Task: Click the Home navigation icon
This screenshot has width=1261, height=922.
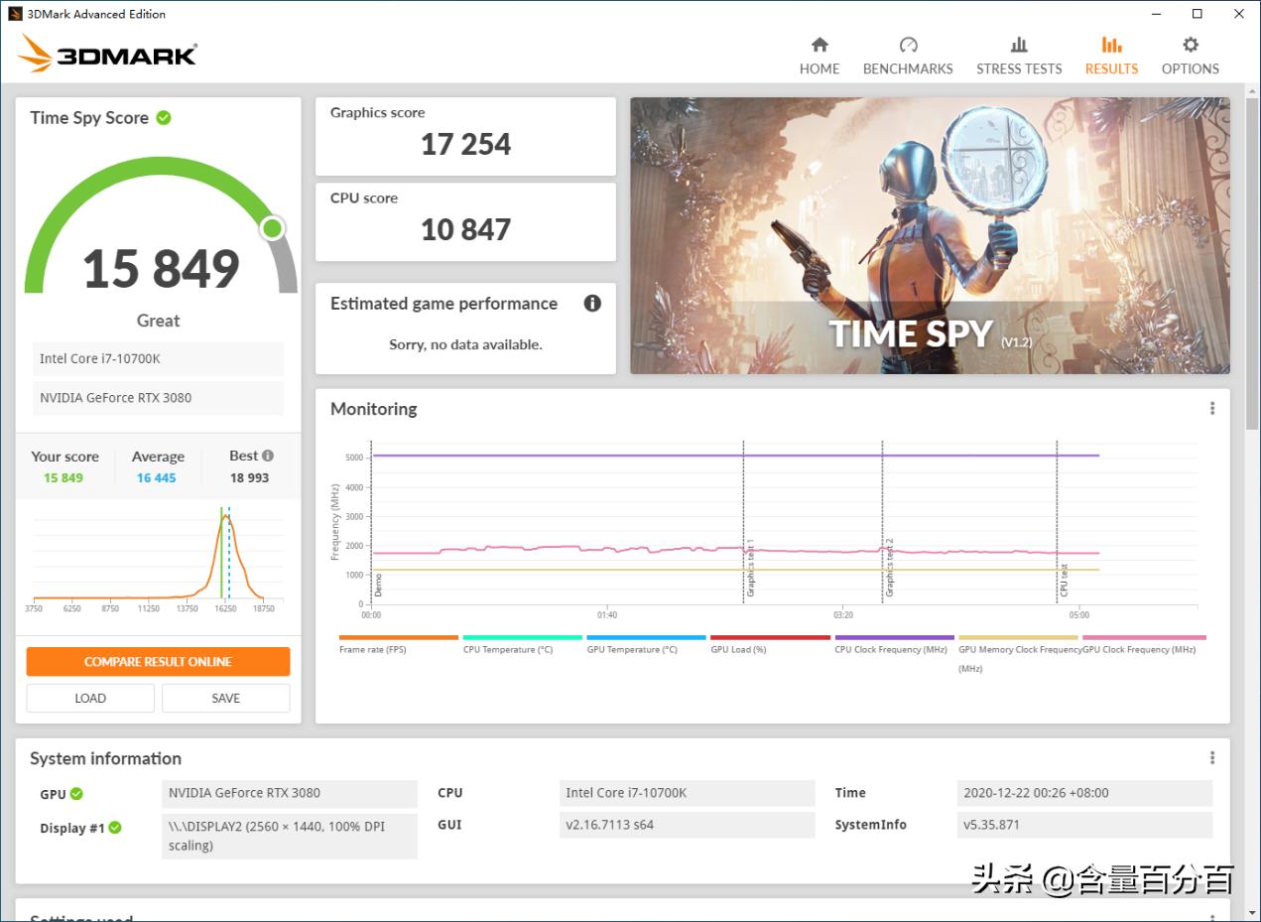Action: coord(820,45)
